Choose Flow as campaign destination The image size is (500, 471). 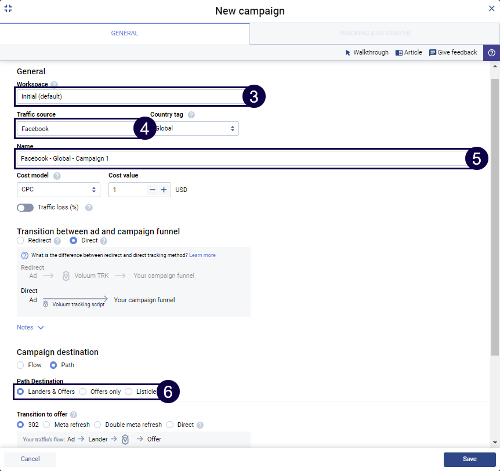coord(21,365)
